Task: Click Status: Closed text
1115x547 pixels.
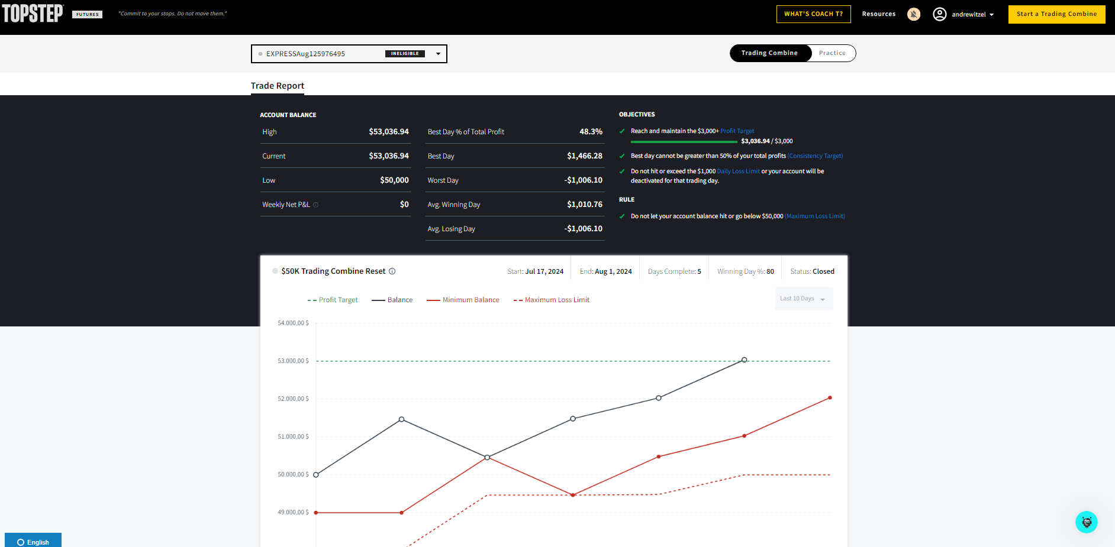Action: point(813,271)
